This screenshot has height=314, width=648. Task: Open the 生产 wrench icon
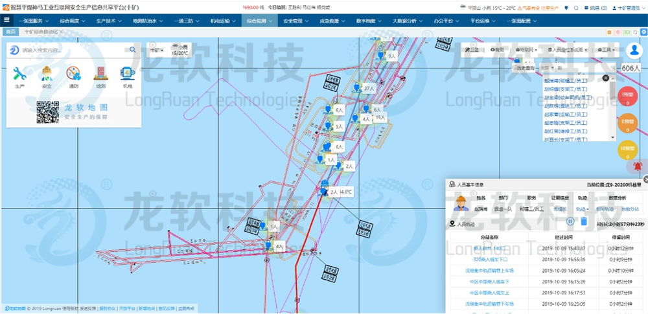[x=19, y=73]
